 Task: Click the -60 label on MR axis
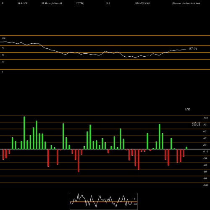point(205,172)
